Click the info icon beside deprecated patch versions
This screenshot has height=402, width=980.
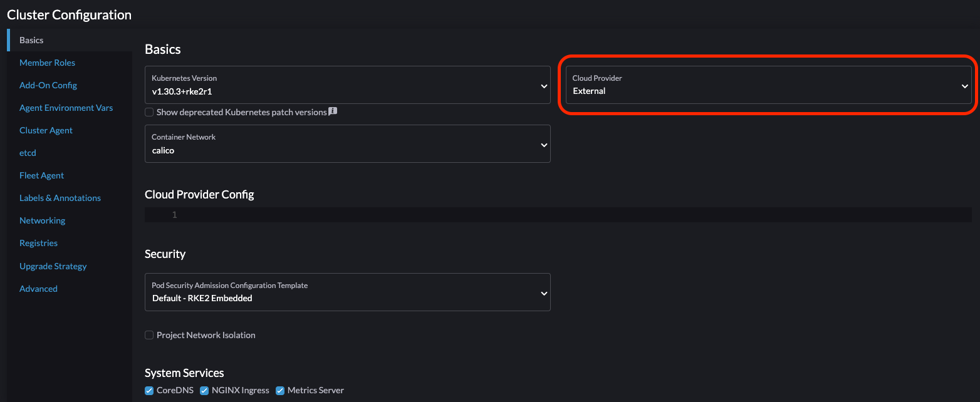click(x=333, y=111)
